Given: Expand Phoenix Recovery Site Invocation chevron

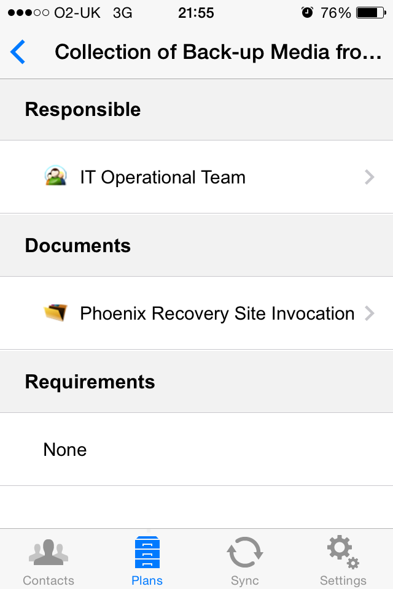Looking at the screenshot, I should pos(370,313).
